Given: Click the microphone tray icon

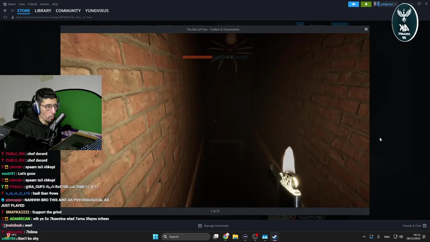Looking at the screenshot, I should (378, 237).
